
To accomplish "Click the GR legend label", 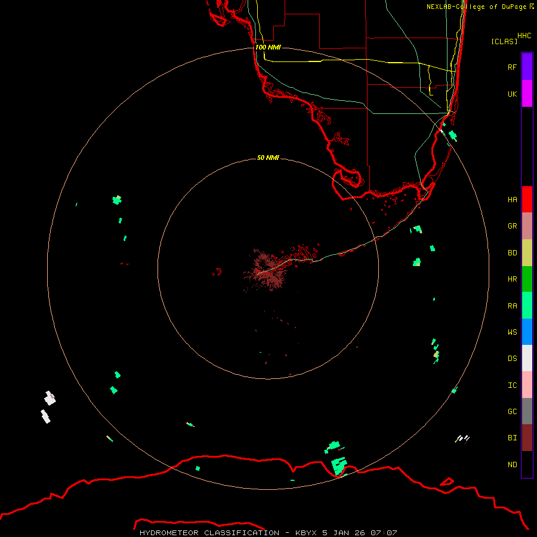I will point(512,226).
